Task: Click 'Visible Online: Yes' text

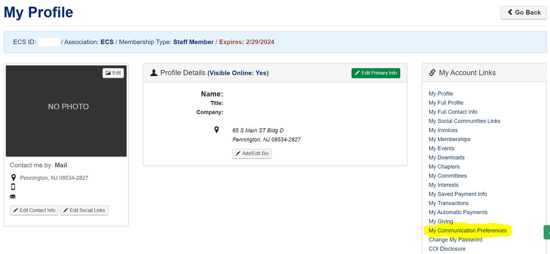Action: (x=238, y=73)
